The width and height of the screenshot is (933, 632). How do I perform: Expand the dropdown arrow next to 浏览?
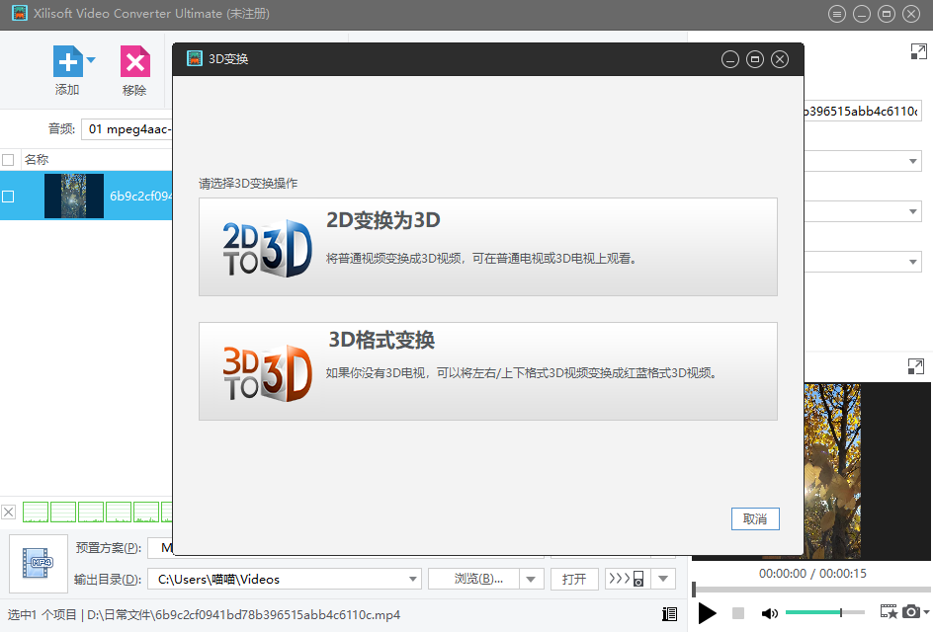pos(532,579)
